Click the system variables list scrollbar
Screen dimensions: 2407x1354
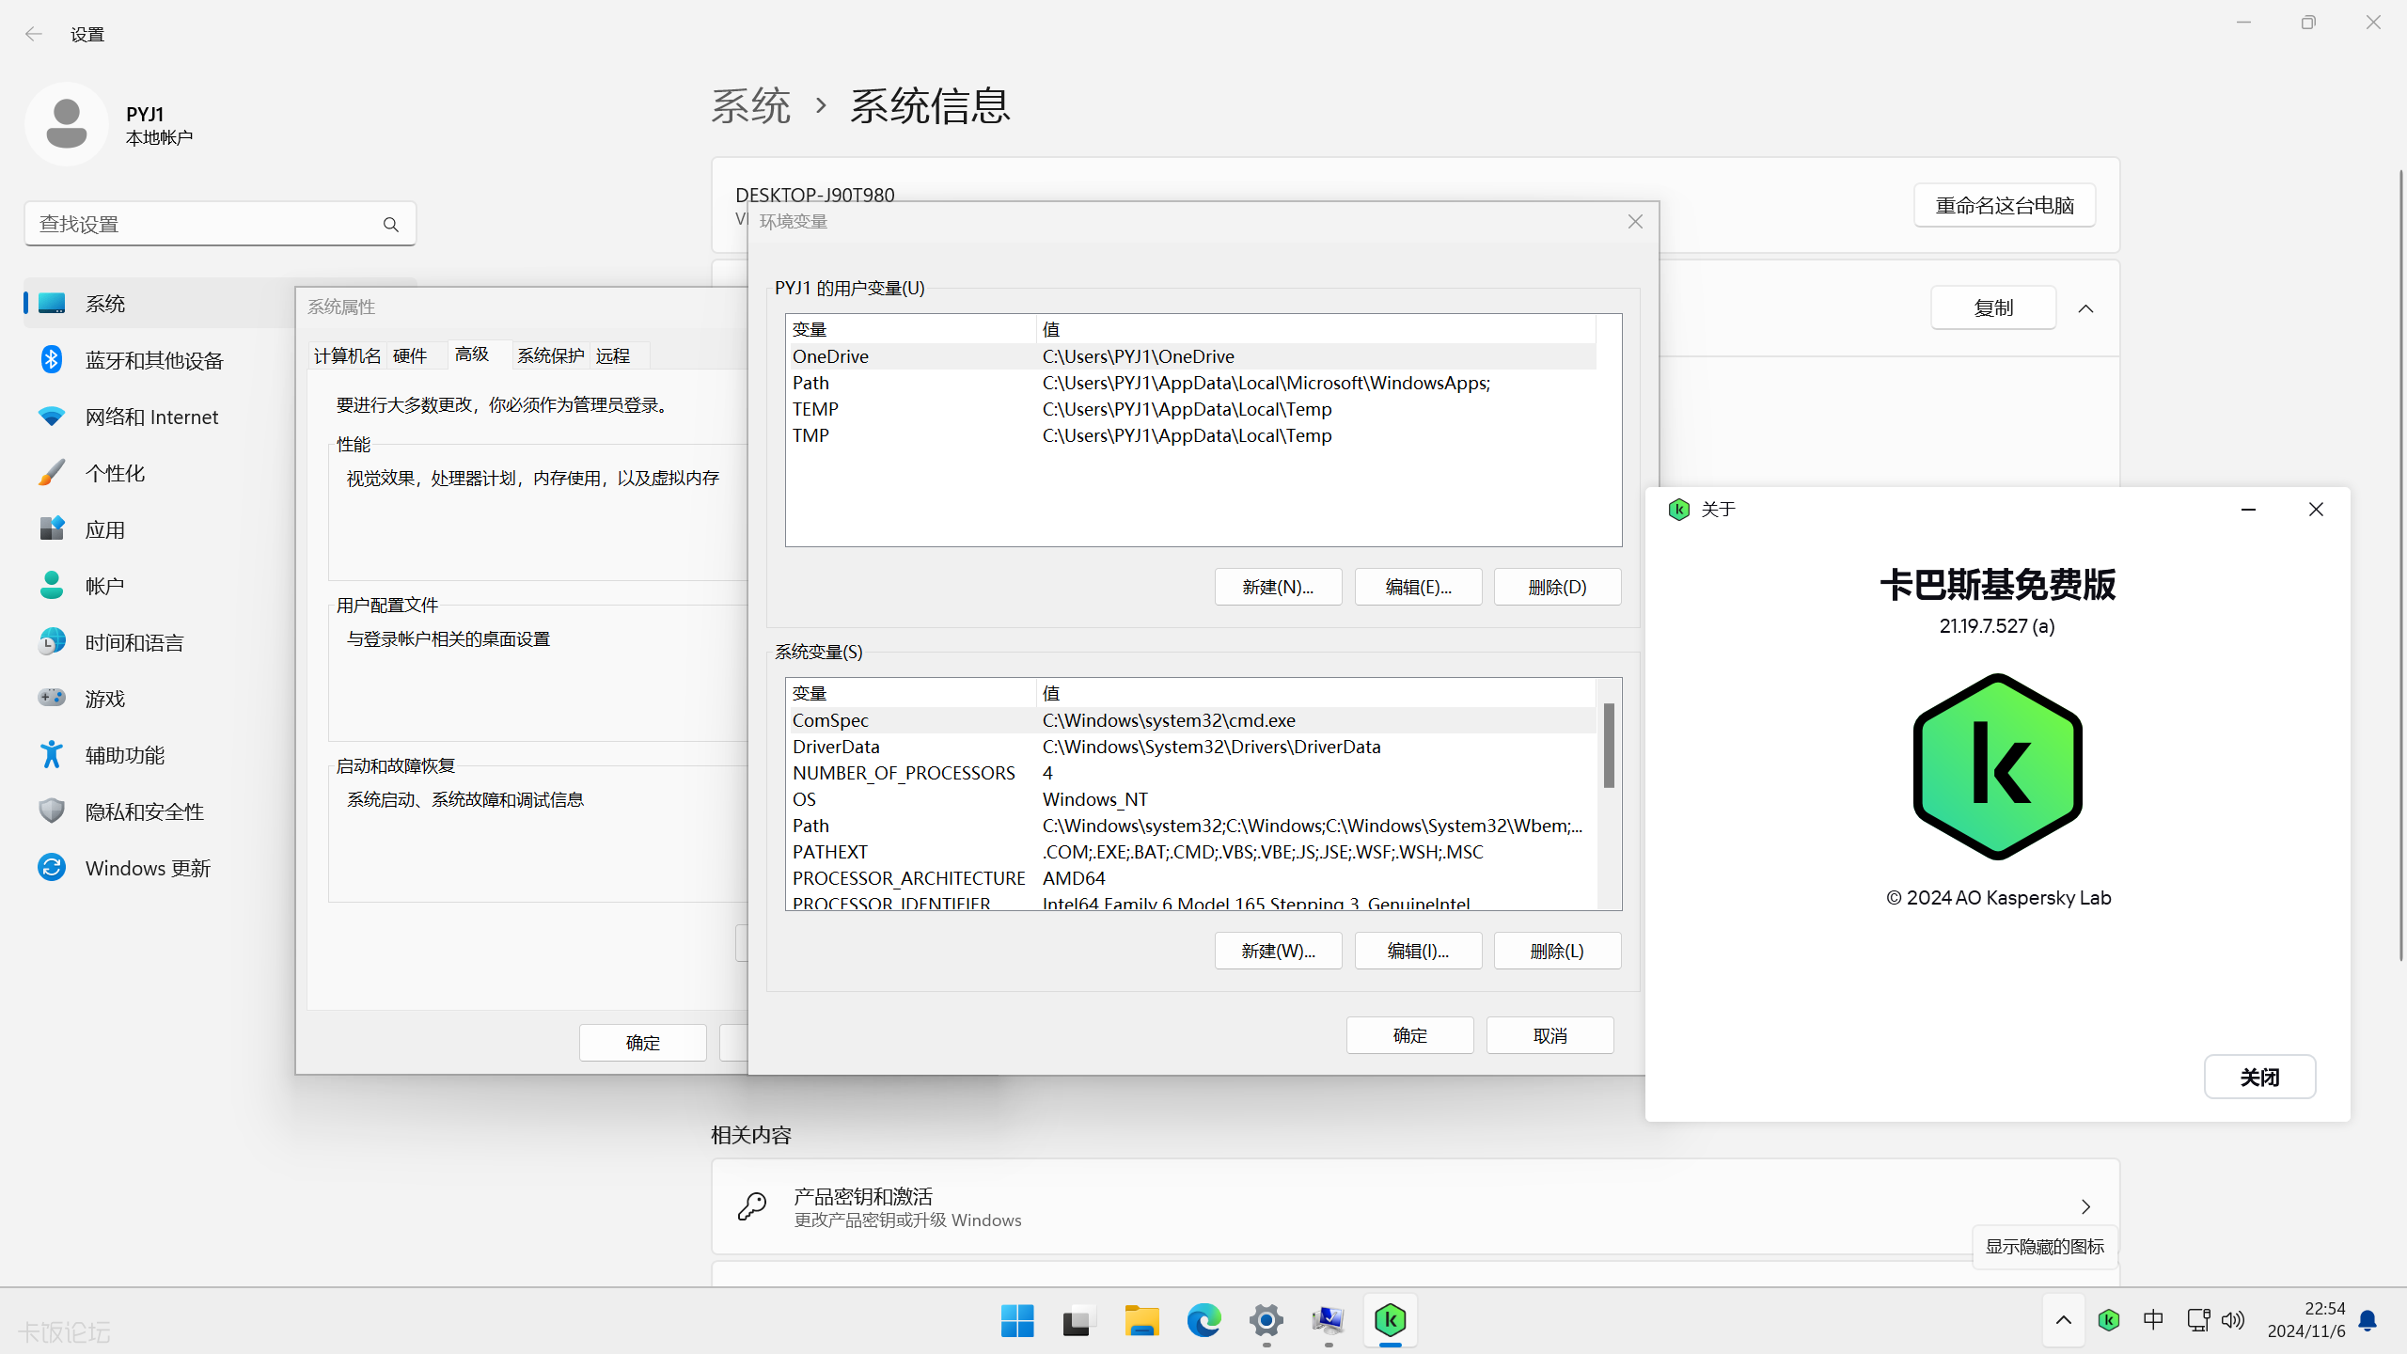coord(1609,746)
